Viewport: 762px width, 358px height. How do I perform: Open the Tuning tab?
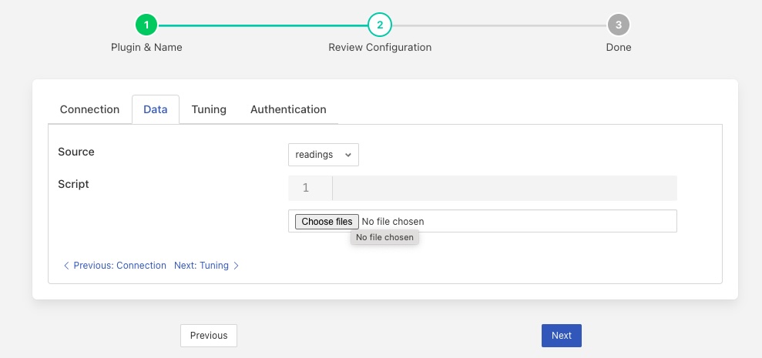pyautogui.click(x=209, y=109)
